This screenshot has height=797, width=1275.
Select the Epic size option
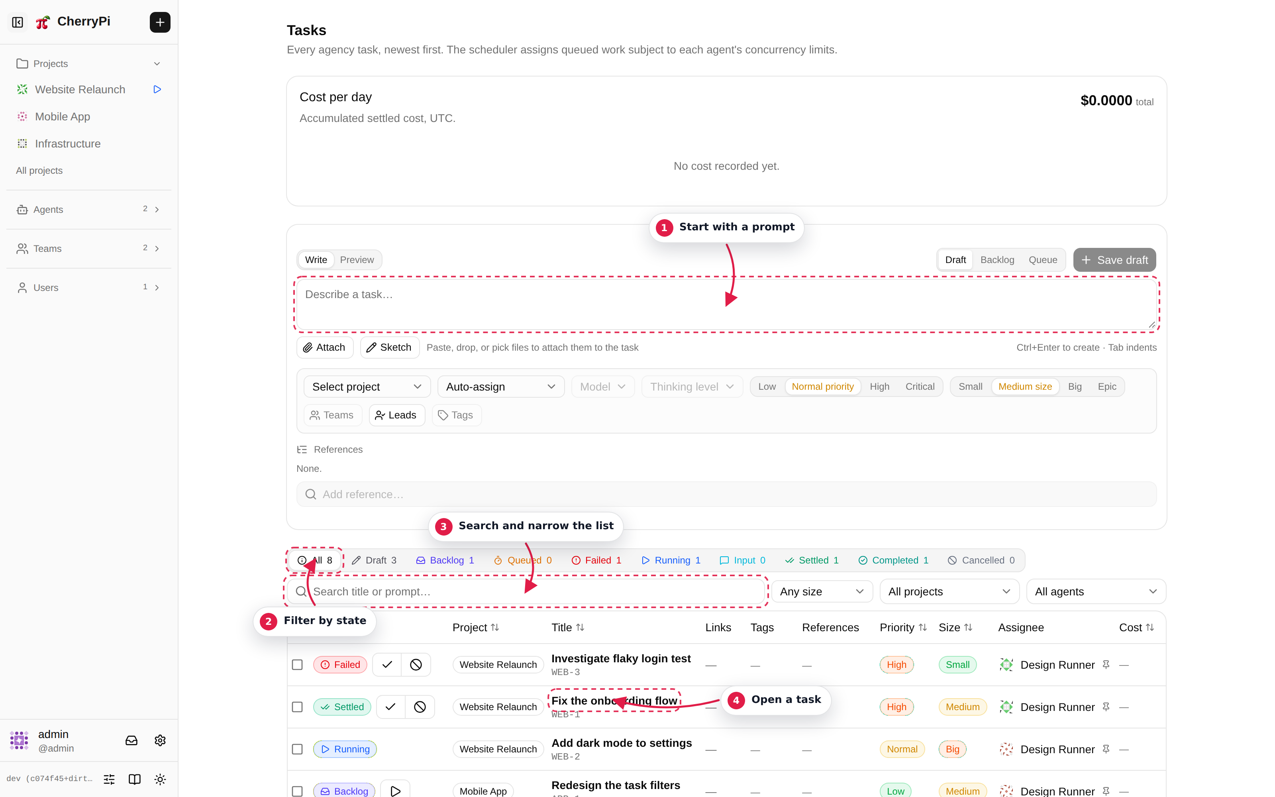[1107, 387]
